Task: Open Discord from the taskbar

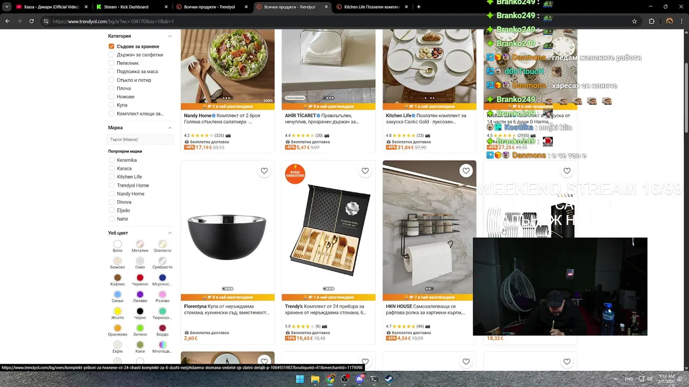Action: tap(360, 379)
